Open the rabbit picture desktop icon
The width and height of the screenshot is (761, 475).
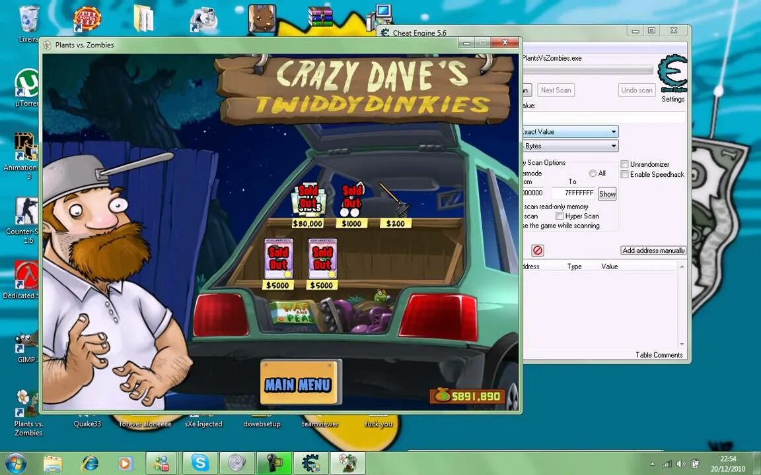coord(262,18)
